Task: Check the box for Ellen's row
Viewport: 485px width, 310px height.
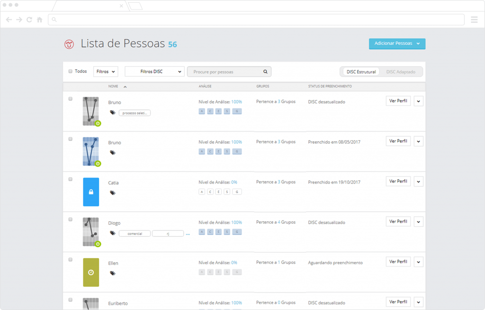Action: [71, 259]
